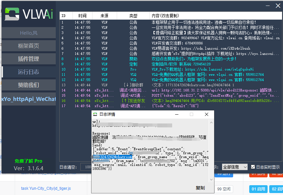Select log row 13 接收群 message

point(171,85)
